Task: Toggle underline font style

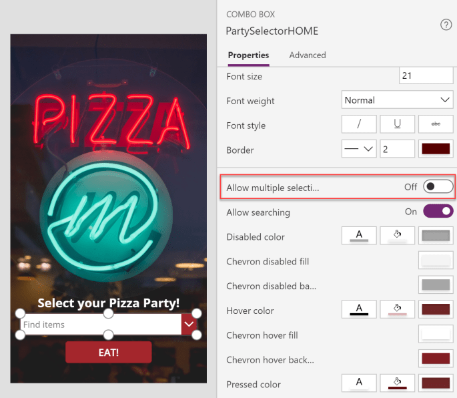Action: [x=397, y=124]
